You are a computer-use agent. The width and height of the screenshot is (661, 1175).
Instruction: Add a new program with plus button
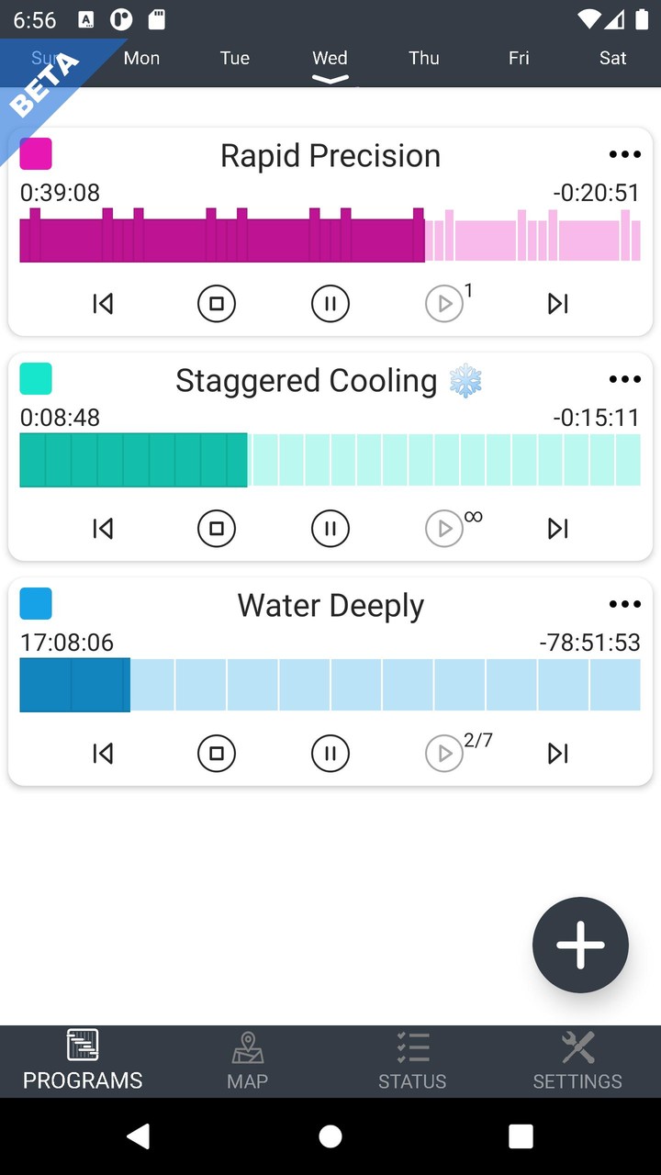580,945
